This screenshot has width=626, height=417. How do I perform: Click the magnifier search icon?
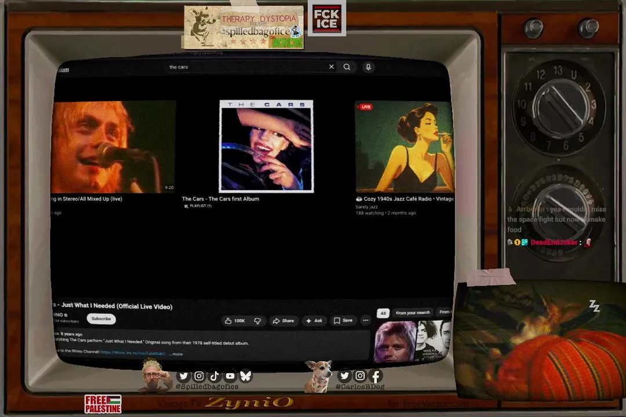[x=347, y=67]
